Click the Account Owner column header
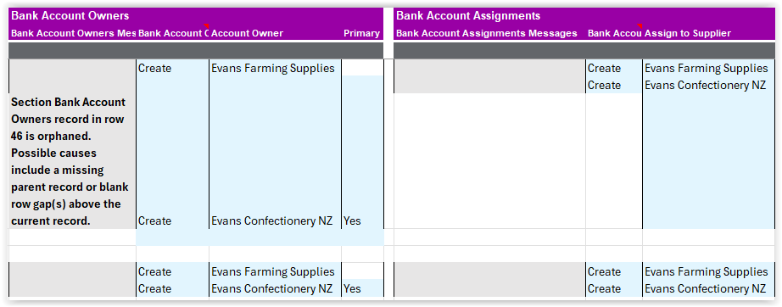This screenshot has width=782, height=307. (x=248, y=33)
